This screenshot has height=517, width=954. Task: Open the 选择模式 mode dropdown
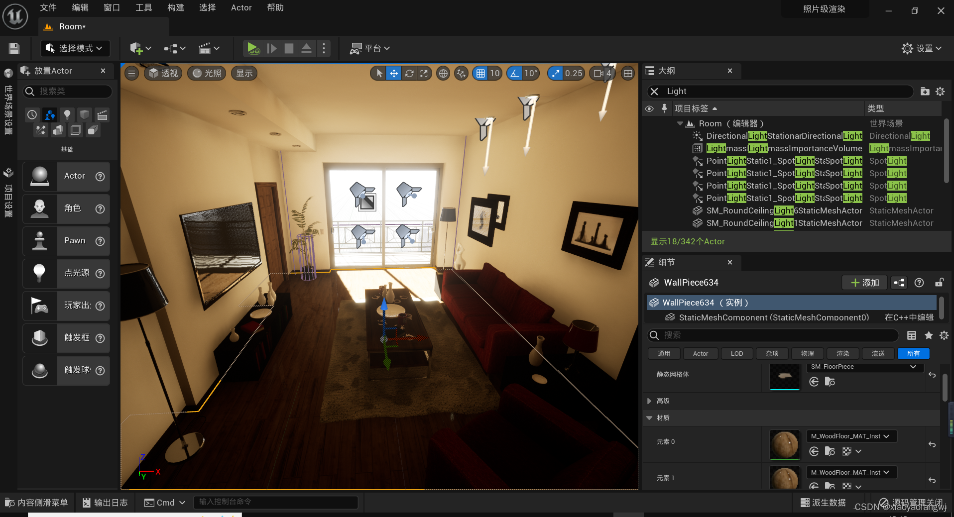(75, 48)
